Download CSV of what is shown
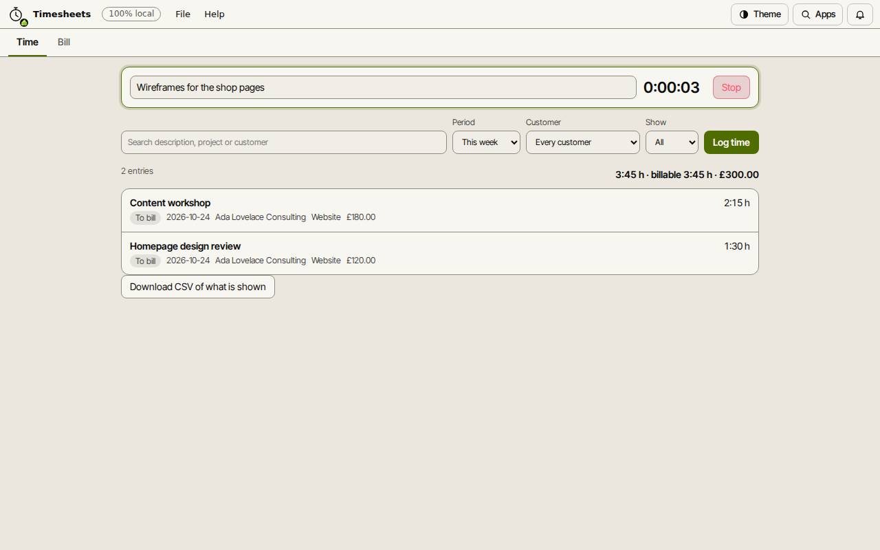The width and height of the screenshot is (880, 550). click(198, 287)
